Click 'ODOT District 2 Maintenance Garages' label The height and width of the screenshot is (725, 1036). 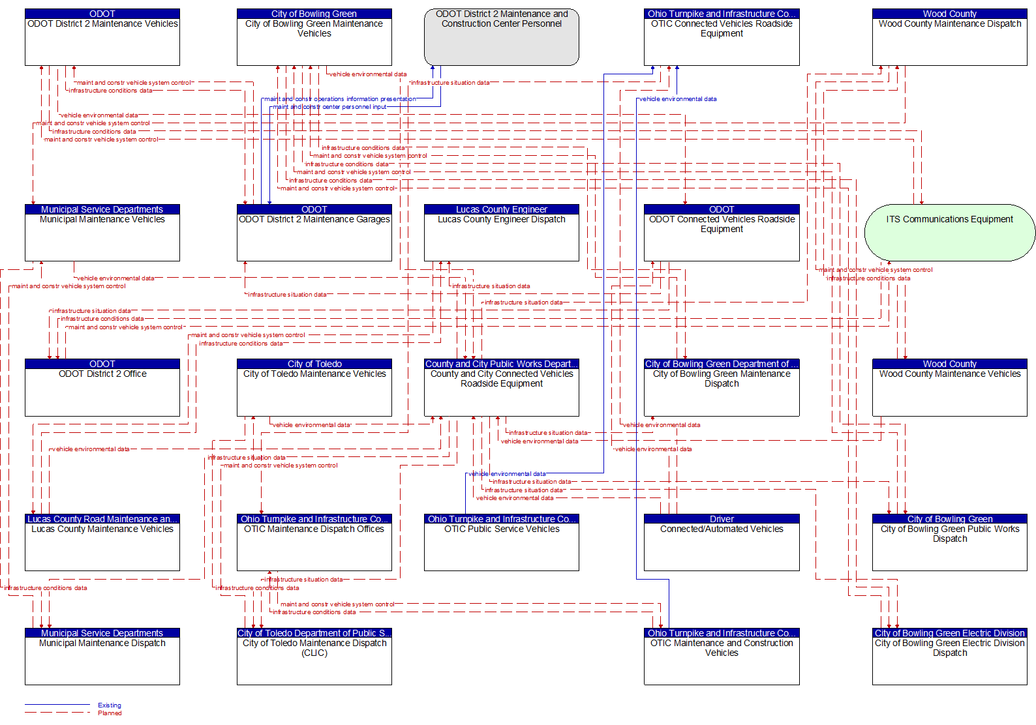click(x=314, y=220)
